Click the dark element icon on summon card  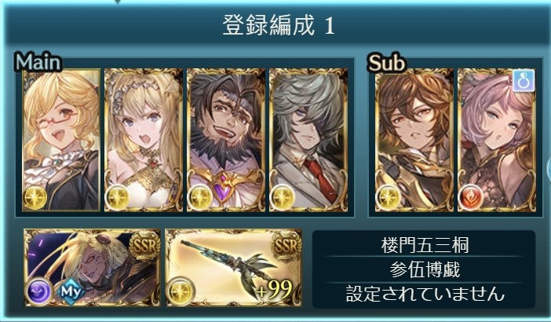point(39,291)
